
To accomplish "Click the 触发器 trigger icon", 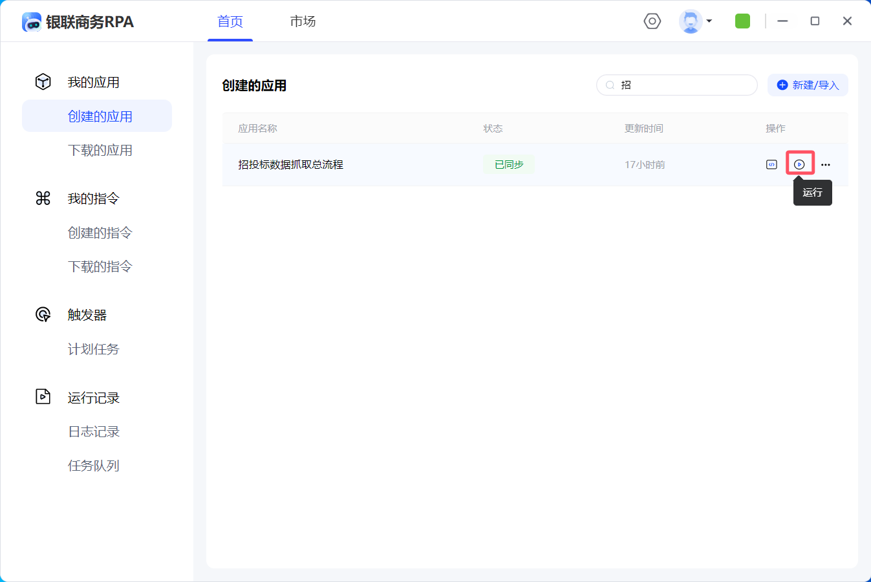I will click(43, 315).
